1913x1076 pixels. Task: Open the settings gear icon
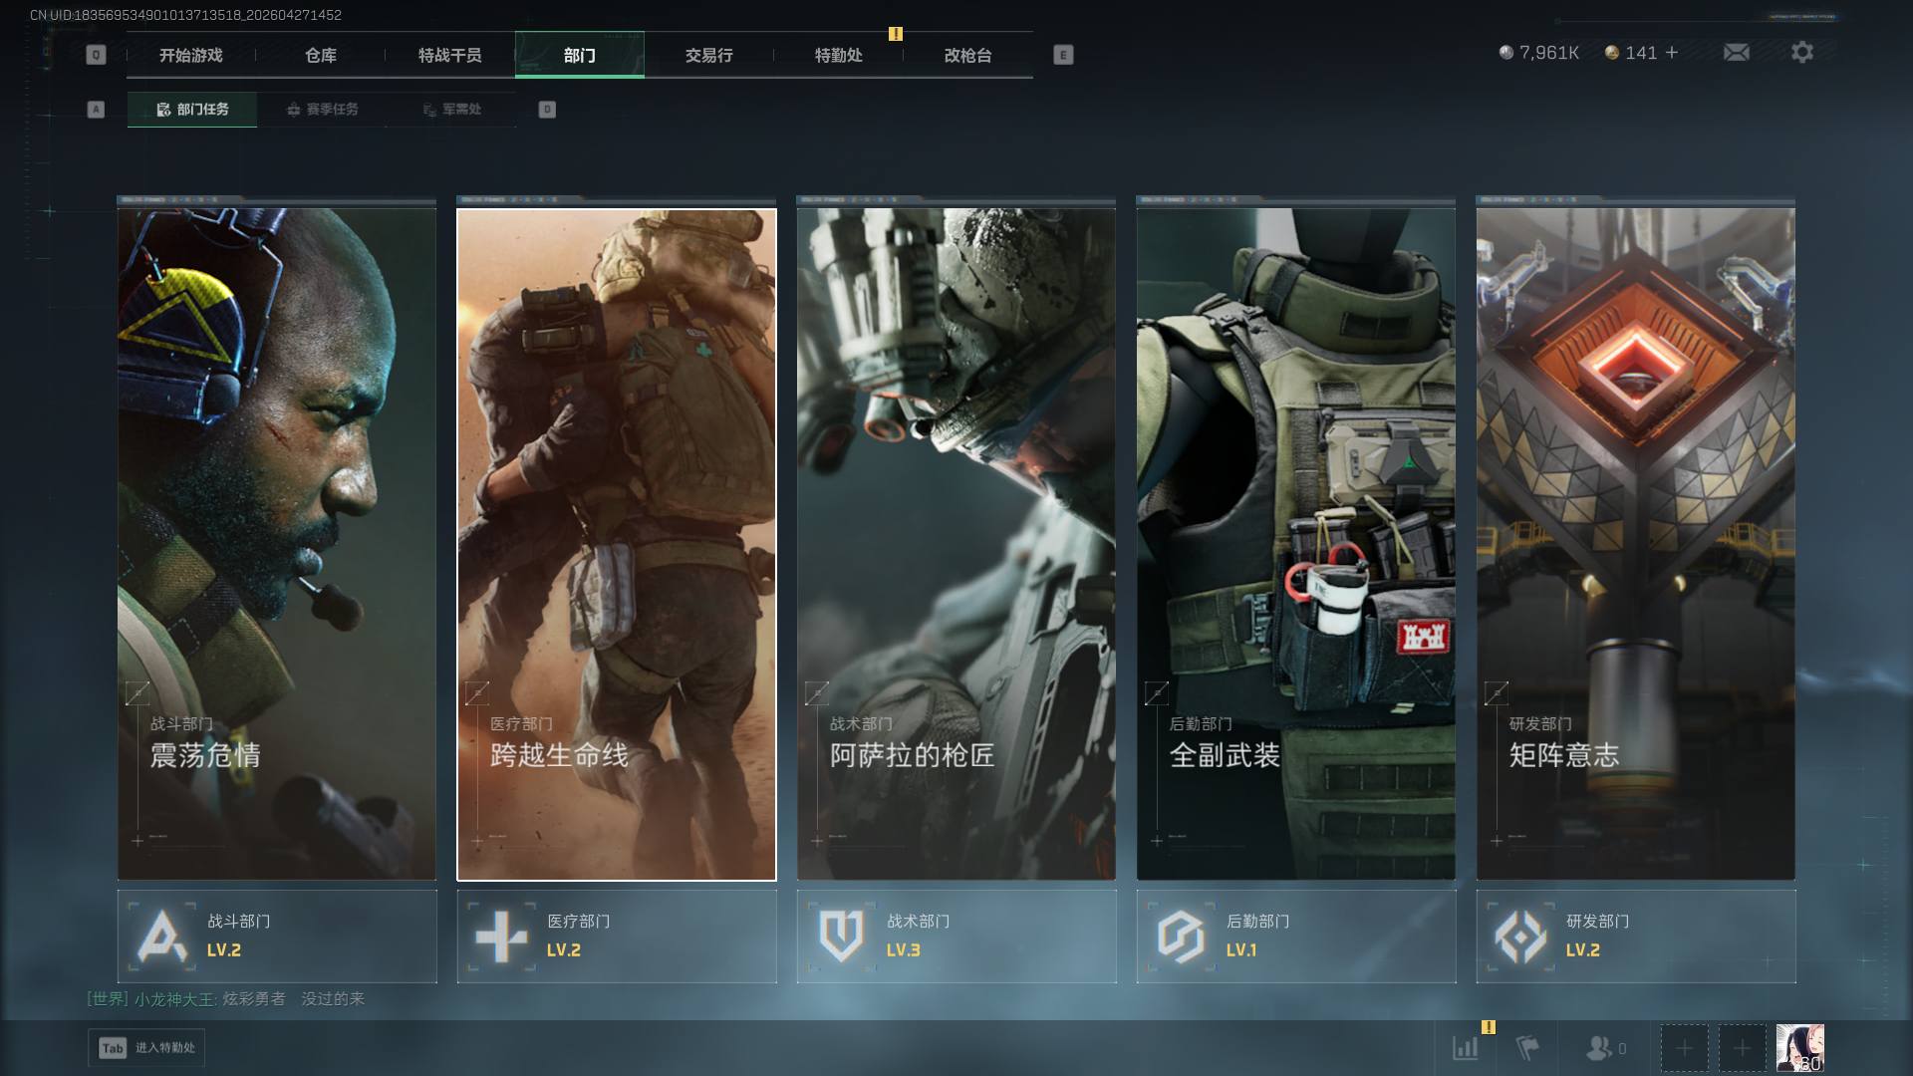[x=1802, y=53]
